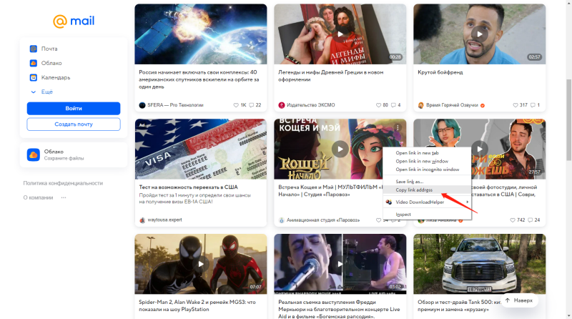
Task: Open the three-dots menu beside О компании
Action: [x=64, y=197]
